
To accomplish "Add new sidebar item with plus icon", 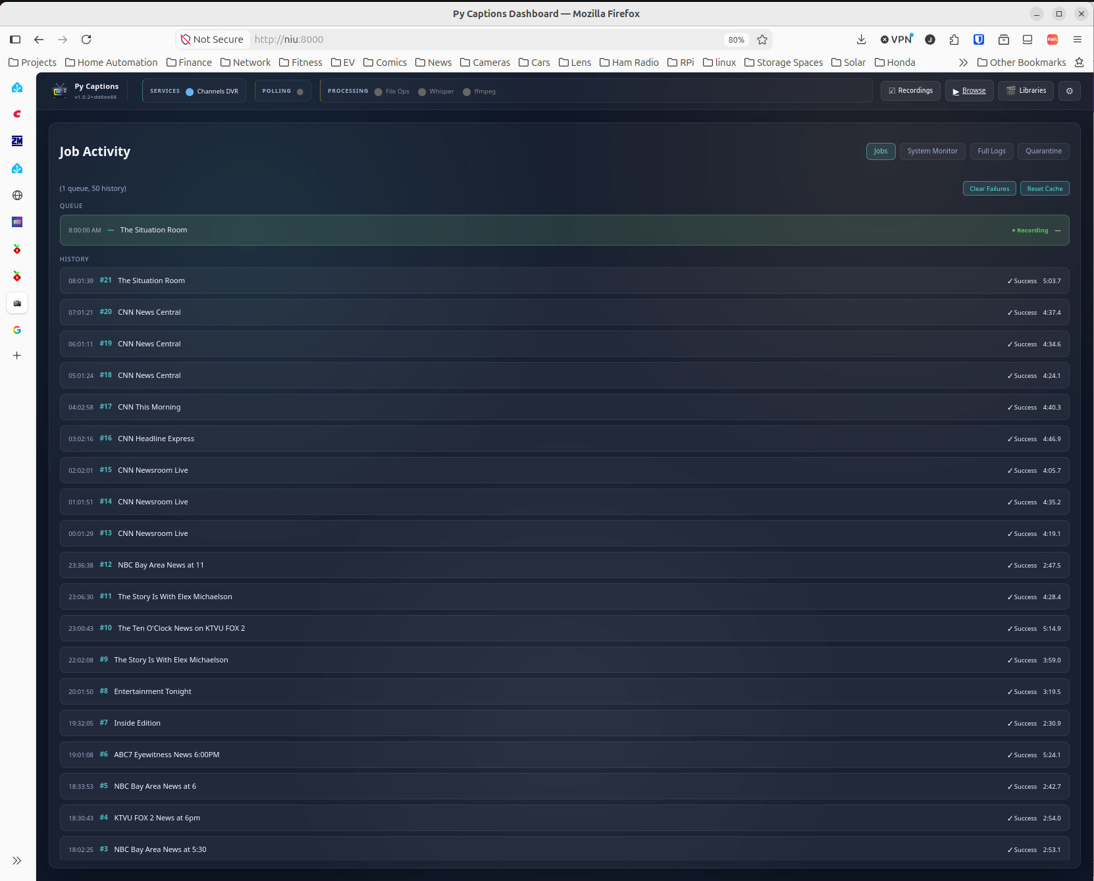I will click(x=17, y=356).
